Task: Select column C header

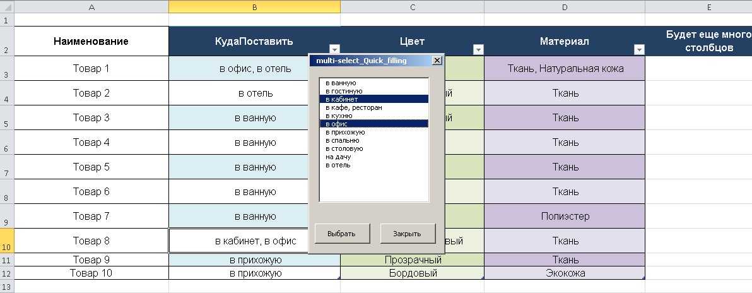Action: pos(413,7)
